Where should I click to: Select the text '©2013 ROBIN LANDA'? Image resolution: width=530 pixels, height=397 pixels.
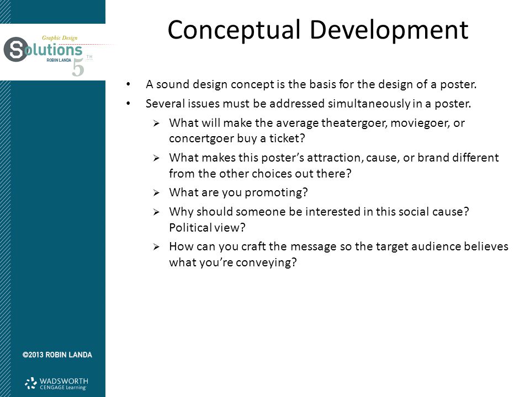pyautogui.click(x=57, y=355)
